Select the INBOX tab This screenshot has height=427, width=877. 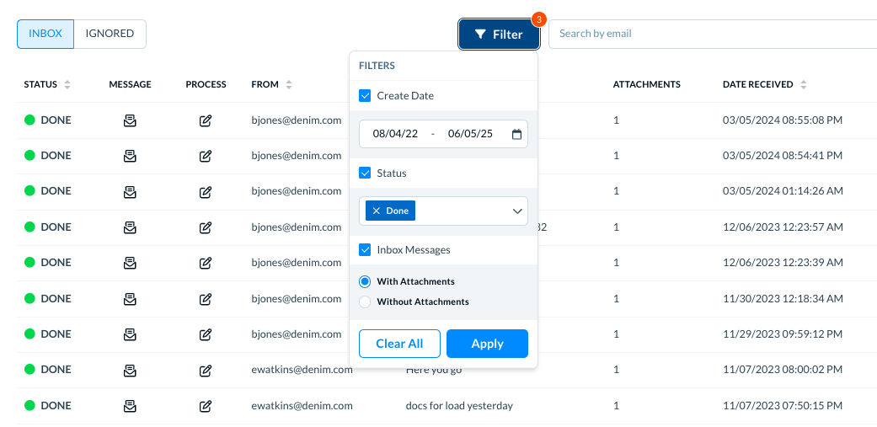(x=45, y=34)
